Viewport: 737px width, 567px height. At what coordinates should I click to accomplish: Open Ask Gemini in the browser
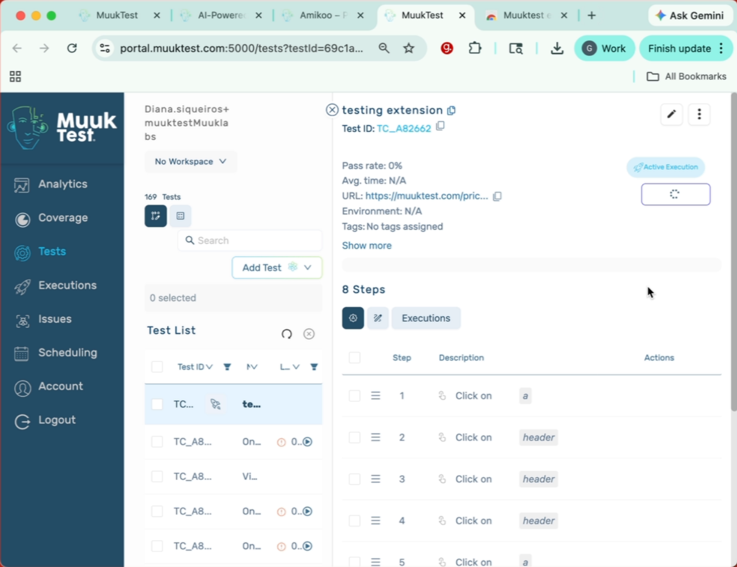[690, 16]
